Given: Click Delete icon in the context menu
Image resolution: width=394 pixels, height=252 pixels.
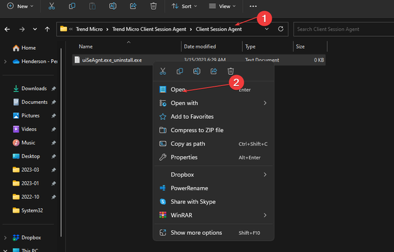Looking at the screenshot, I should [x=230, y=72].
